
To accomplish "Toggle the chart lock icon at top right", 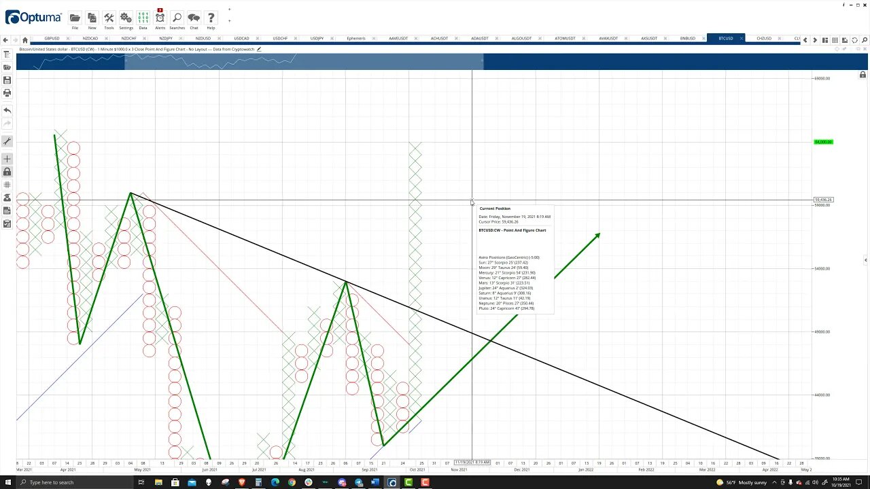I will click(863, 75).
